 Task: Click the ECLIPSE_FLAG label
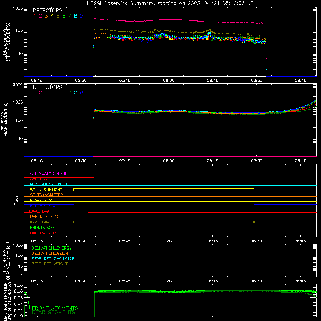tap(44, 206)
